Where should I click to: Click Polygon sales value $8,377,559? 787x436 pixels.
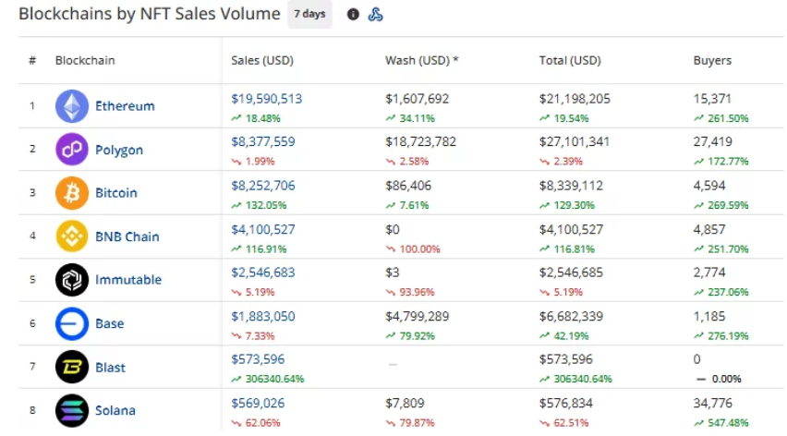click(x=263, y=141)
